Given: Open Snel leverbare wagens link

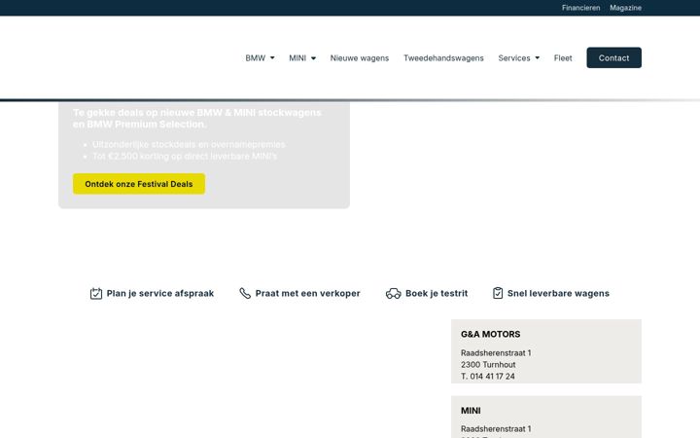Looking at the screenshot, I should 558,293.
